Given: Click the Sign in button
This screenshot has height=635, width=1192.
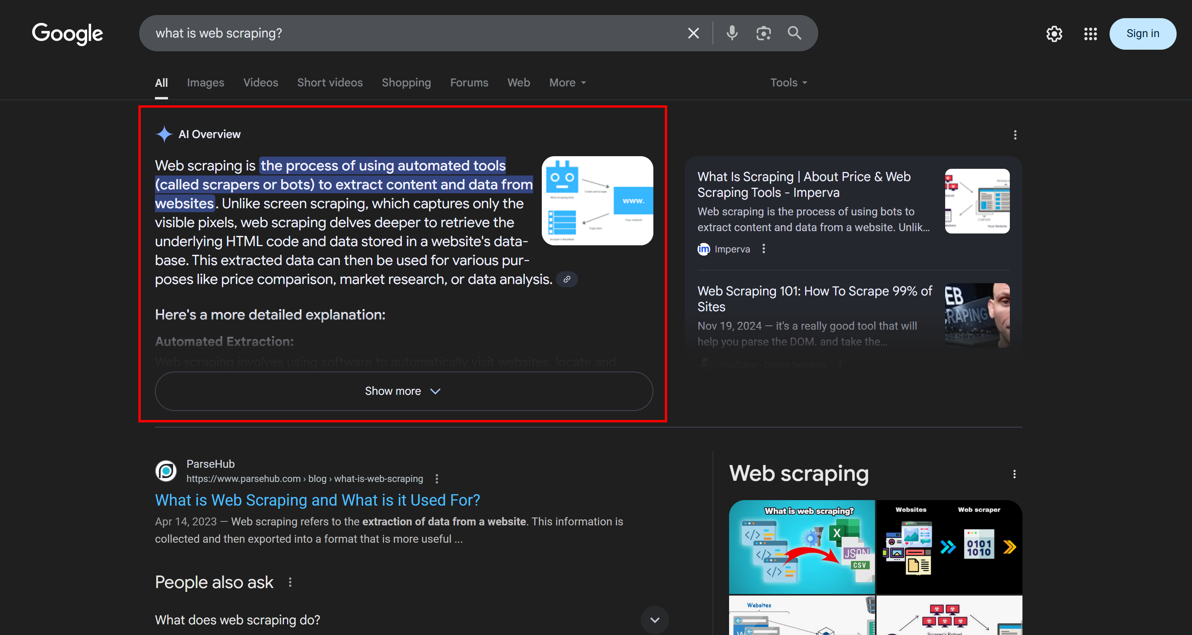Looking at the screenshot, I should tap(1142, 34).
